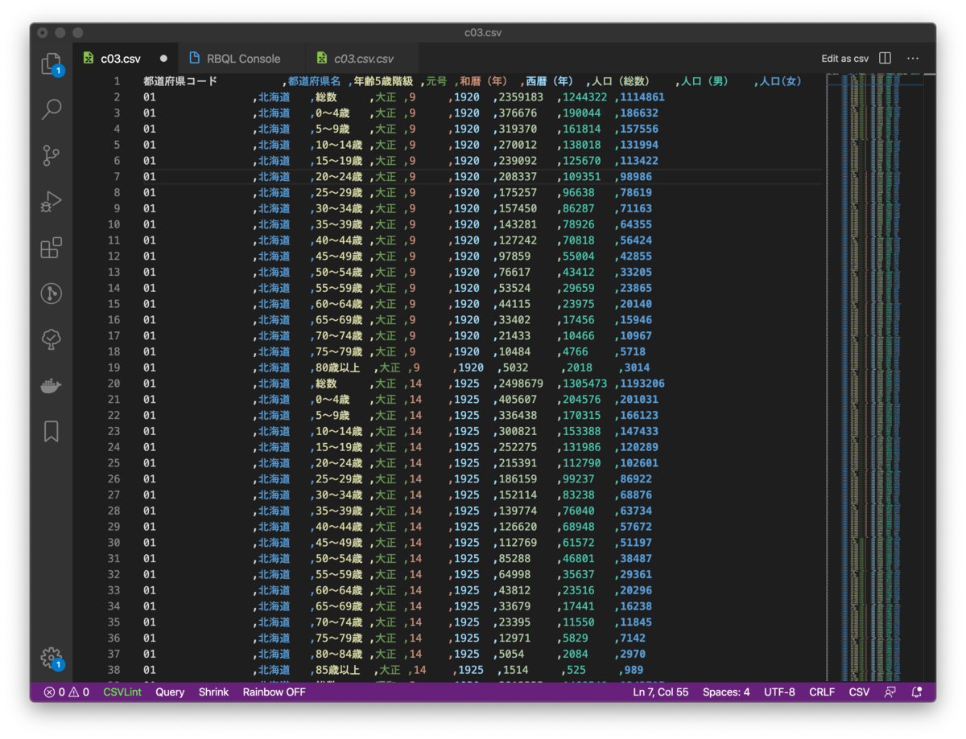Change the UTF-8 encoding selector
This screenshot has height=739, width=966.
pyautogui.click(x=779, y=692)
